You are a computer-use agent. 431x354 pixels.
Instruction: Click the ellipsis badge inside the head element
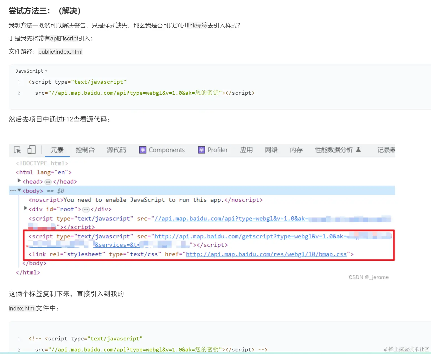coord(48,182)
